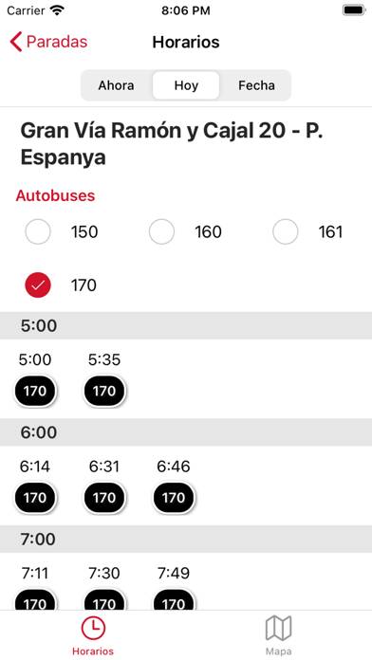Select bus line 160 radio button
Screen dimensions: 372x660
161,231
